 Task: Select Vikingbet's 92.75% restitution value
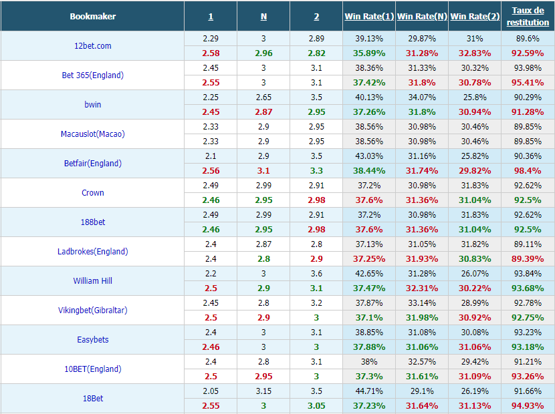528,317
